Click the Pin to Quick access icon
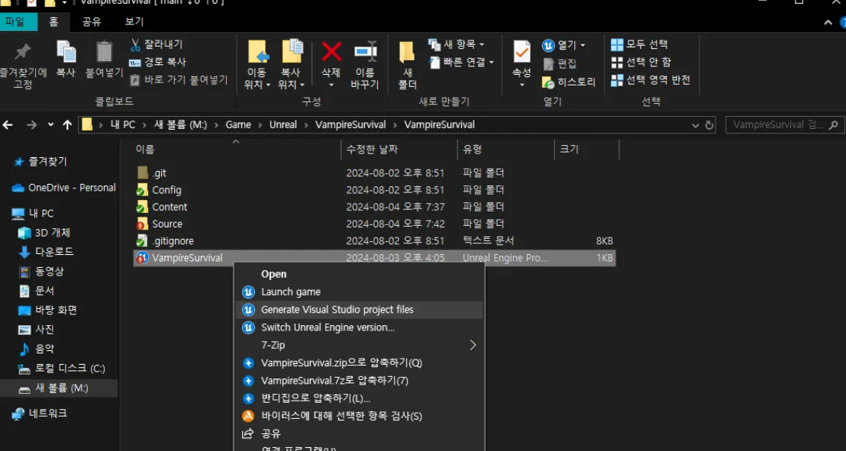Viewport: 846px width, 451px height. tap(22, 52)
